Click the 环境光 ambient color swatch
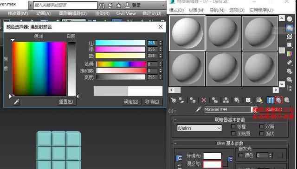The height and width of the screenshot is (169, 297). pyautogui.click(x=212, y=156)
